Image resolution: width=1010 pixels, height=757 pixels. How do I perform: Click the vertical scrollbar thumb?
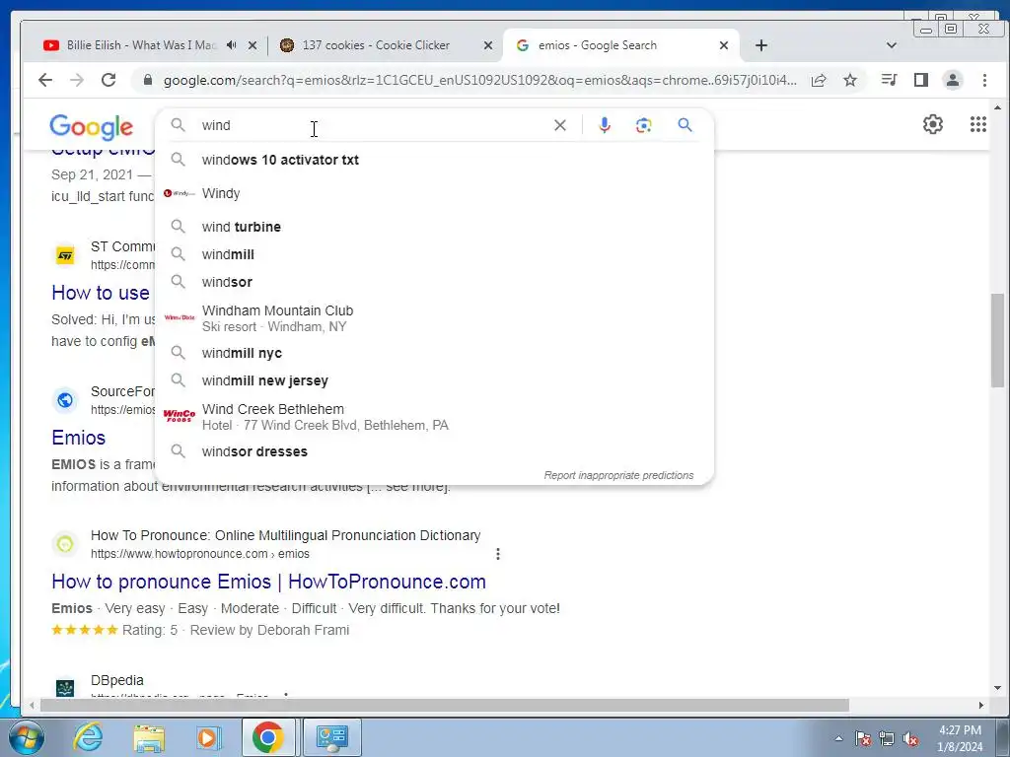click(998, 340)
